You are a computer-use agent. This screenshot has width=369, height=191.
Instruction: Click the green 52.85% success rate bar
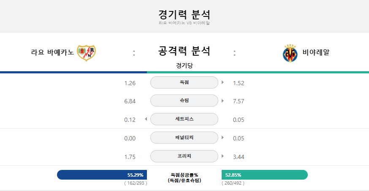point(265,175)
